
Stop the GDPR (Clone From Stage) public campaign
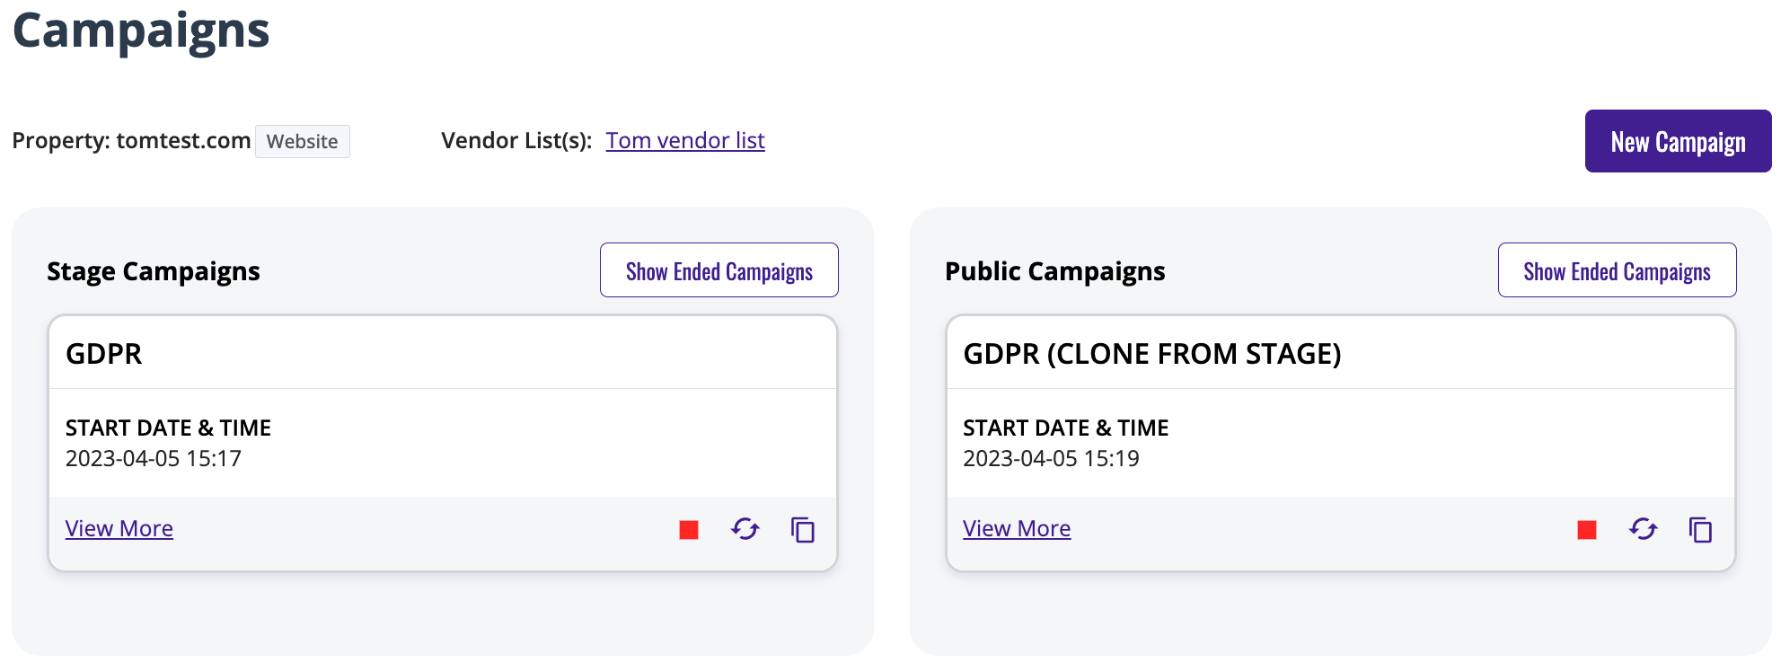(1587, 530)
